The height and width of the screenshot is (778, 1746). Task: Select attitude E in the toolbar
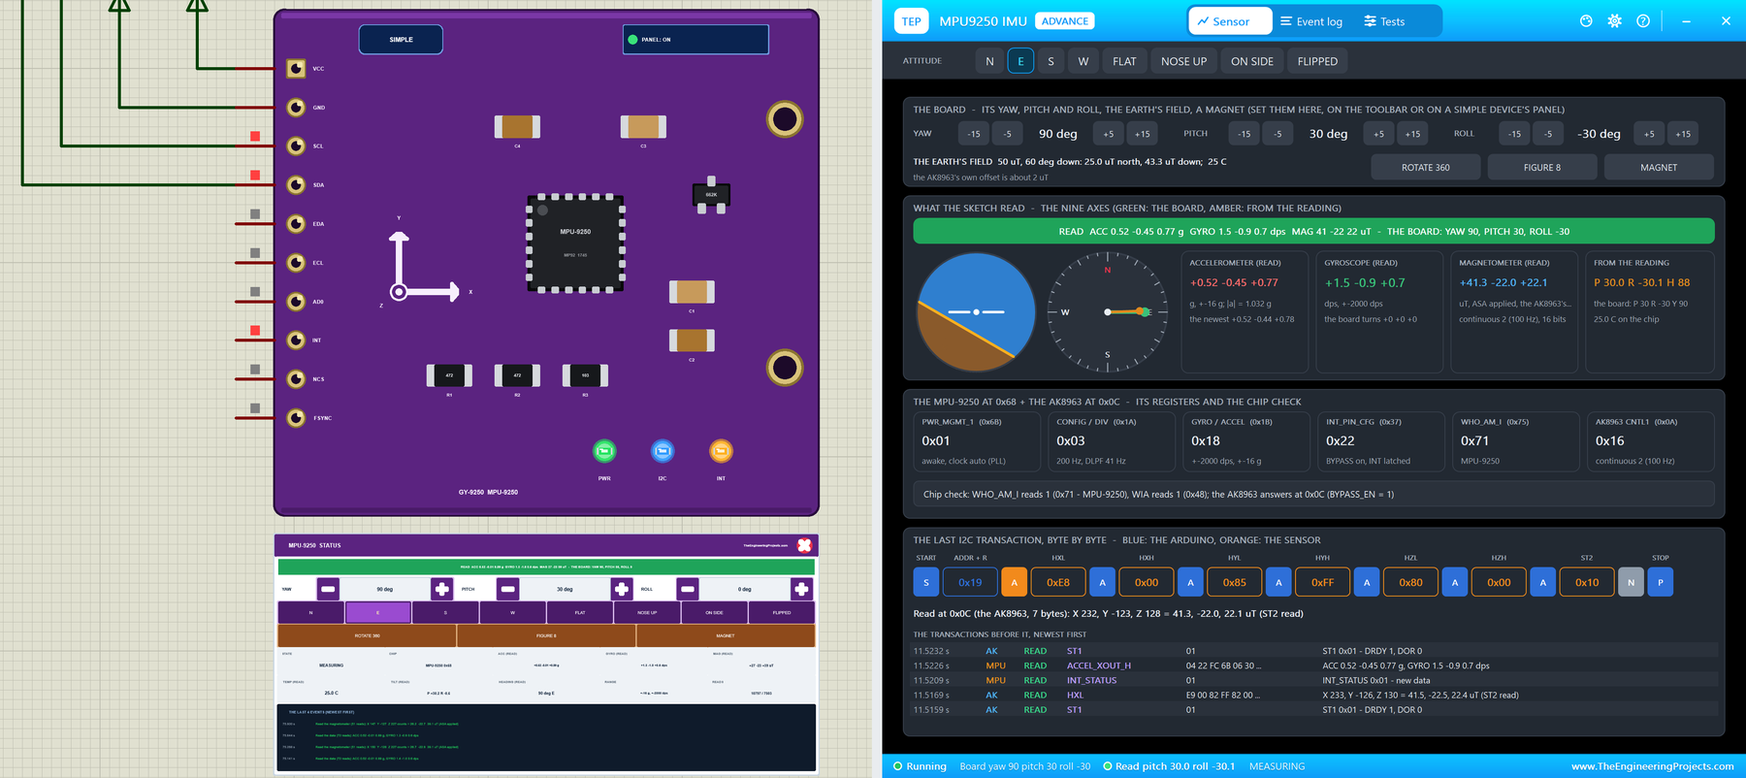pos(1020,61)
